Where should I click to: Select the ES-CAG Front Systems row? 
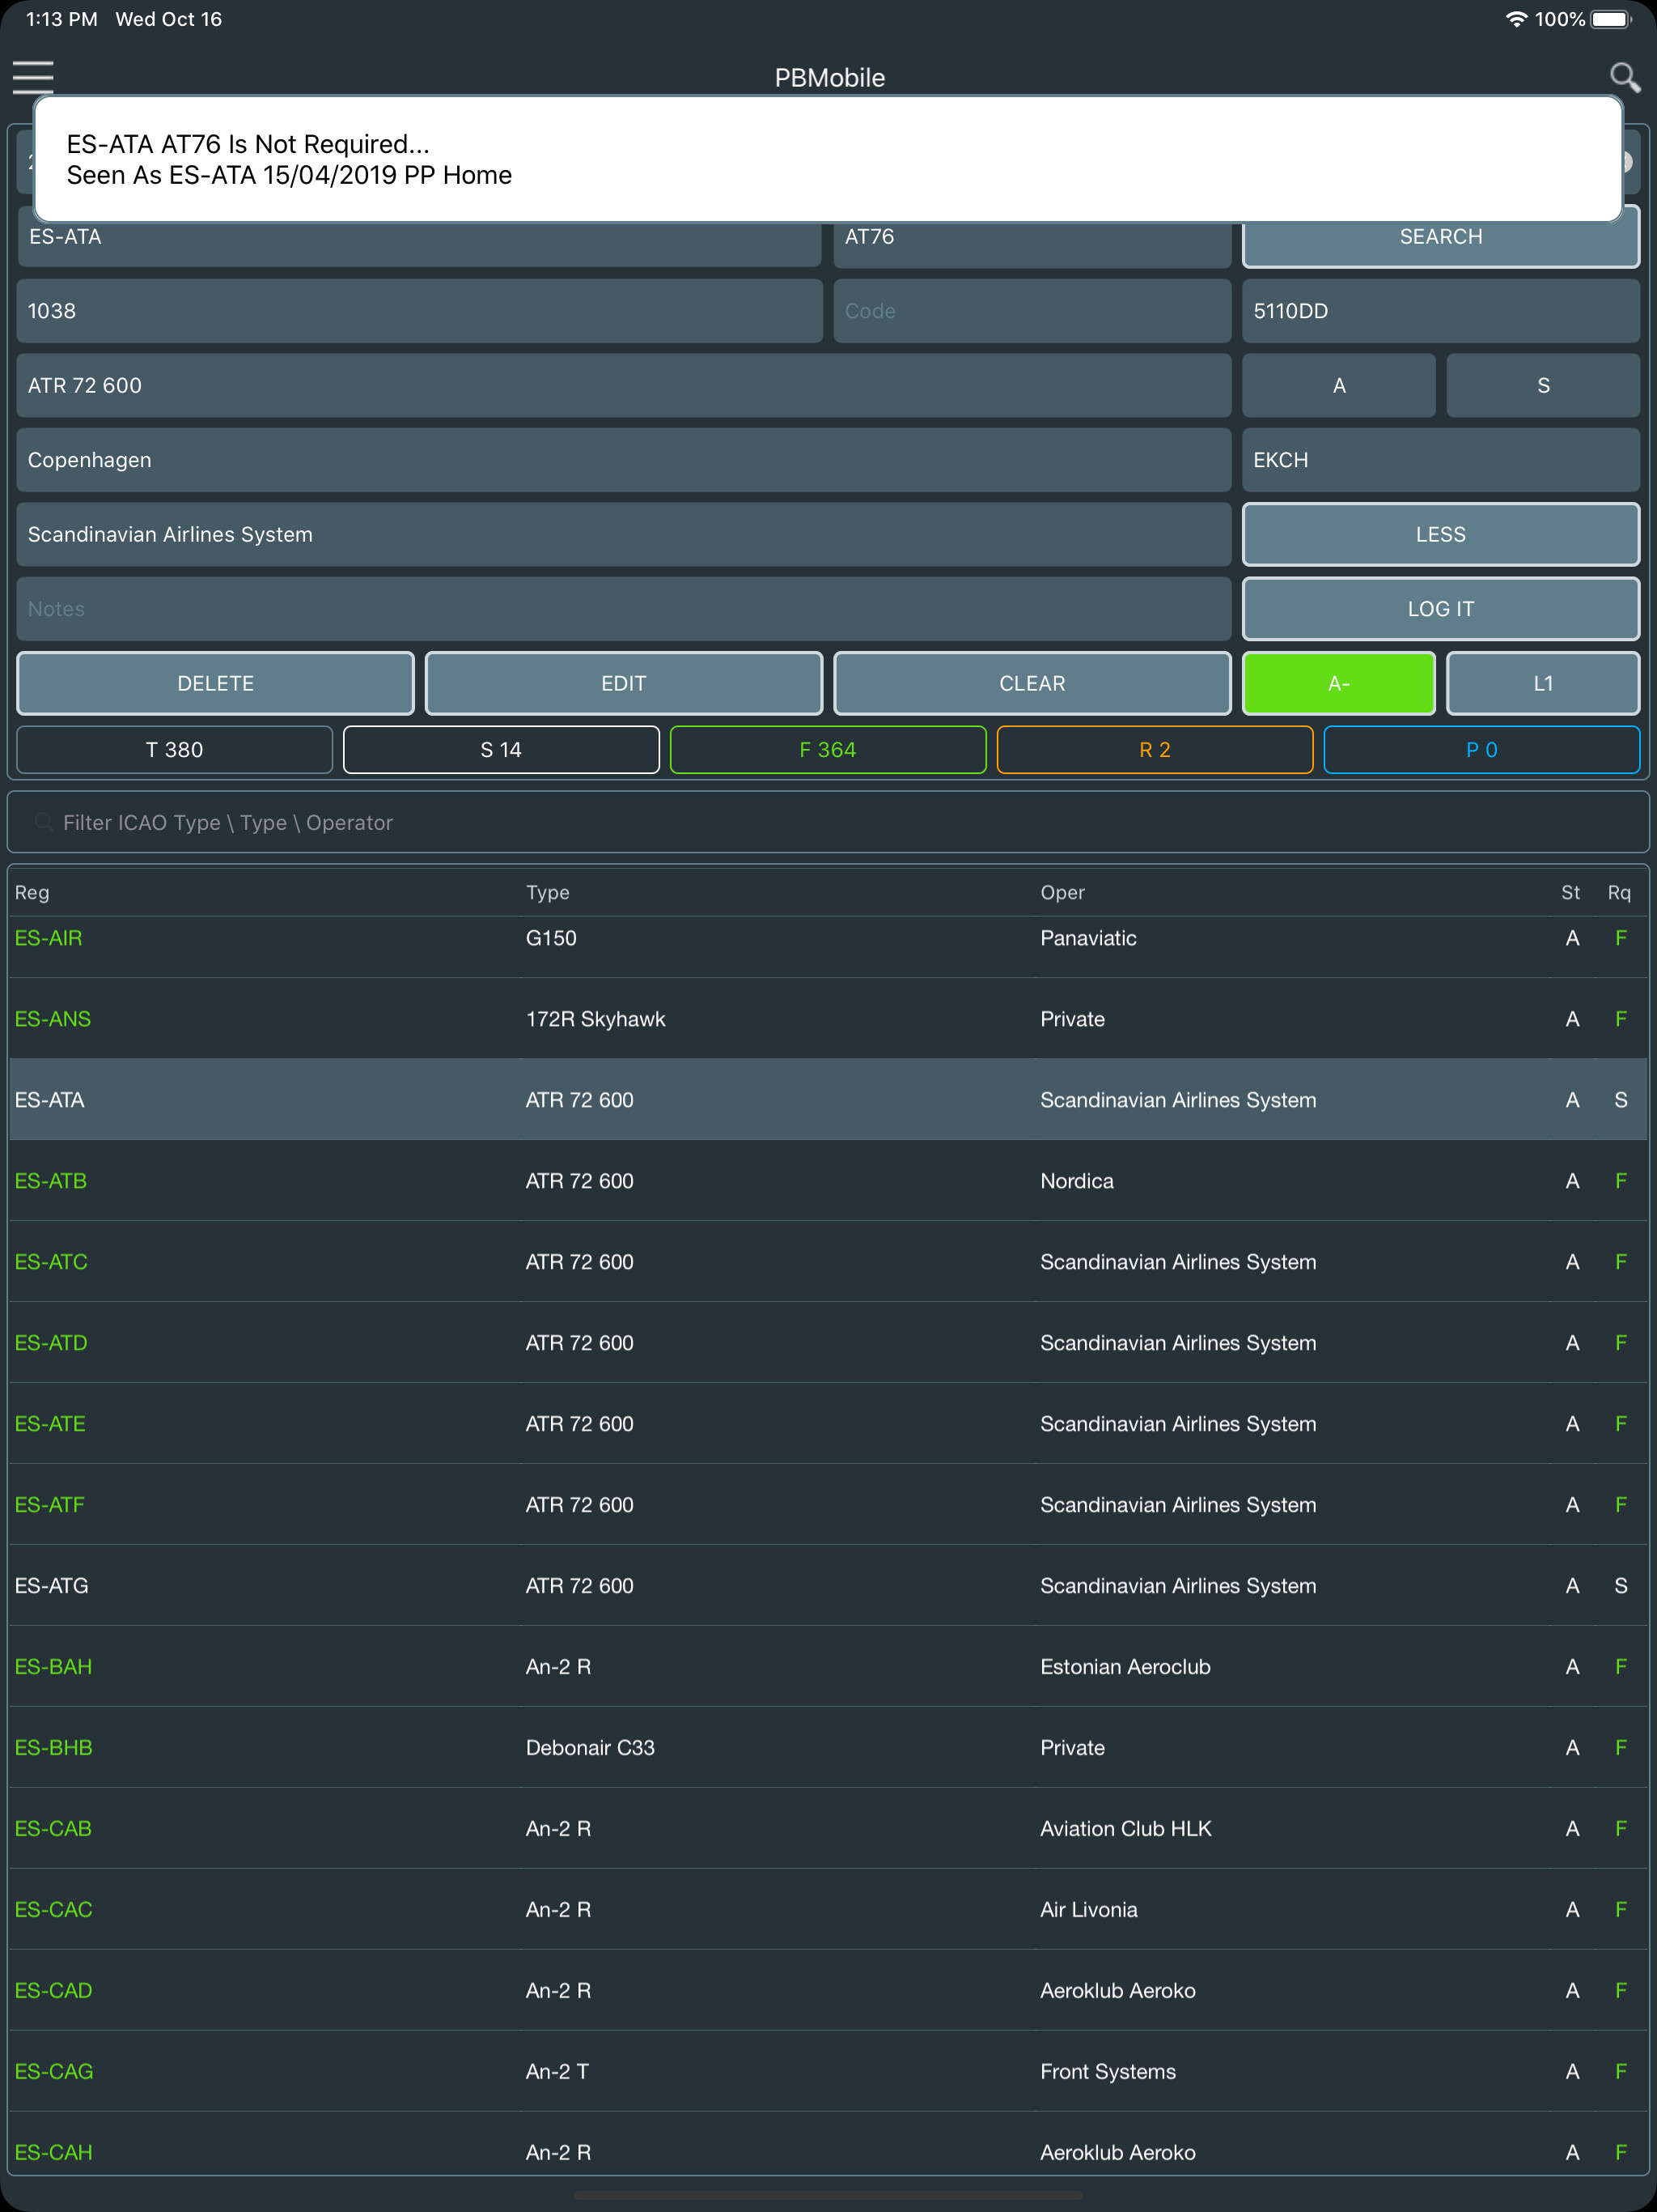(x=828, y=2072)
